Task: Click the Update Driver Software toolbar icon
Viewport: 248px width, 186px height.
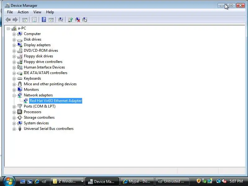Action: click(x=70, y=20)
